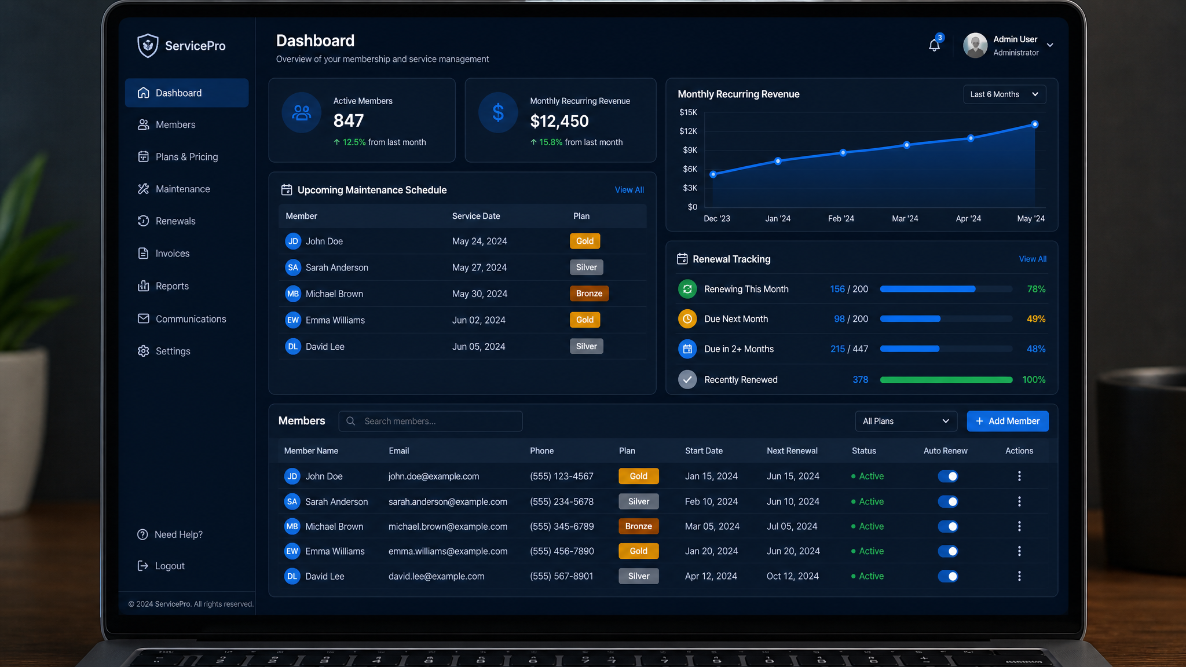Click the Recently Renewed checkmark icon
This screenshot has width=1186, height=667.
[687, 380]
